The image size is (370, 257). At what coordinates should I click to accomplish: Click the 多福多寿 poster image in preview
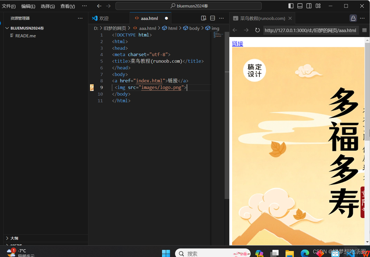coord(298,146)
